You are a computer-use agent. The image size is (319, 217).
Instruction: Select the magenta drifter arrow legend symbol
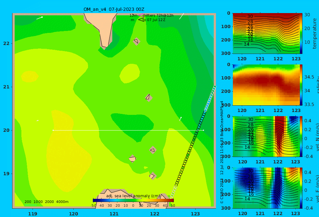(x=141, y=15)
